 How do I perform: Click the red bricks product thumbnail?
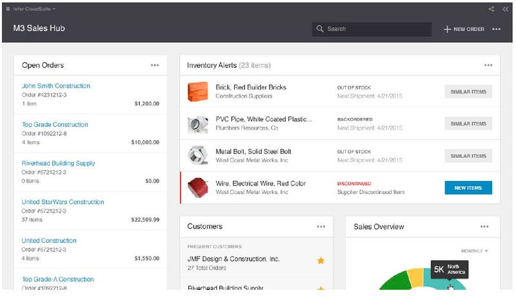tap(198, 91)
